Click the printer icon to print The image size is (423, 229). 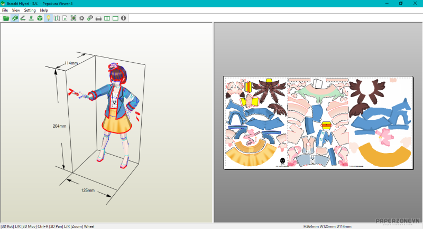pos(98,18)
